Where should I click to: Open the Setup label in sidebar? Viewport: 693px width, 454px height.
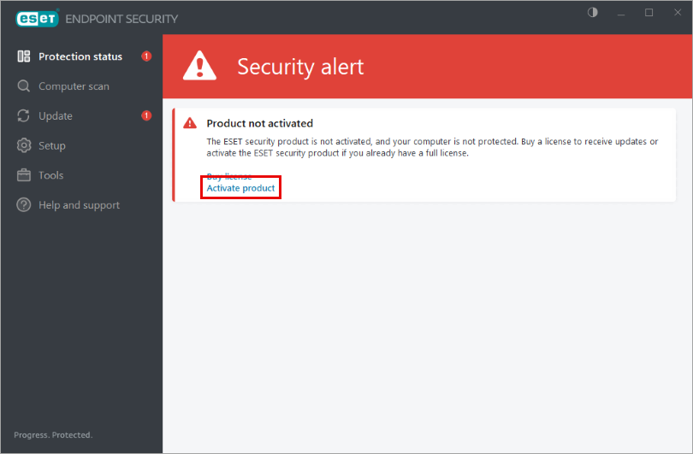click(52, 145)
